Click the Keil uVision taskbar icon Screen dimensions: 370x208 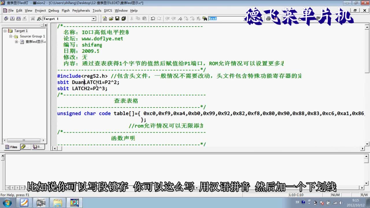click(x=74, y=203)
